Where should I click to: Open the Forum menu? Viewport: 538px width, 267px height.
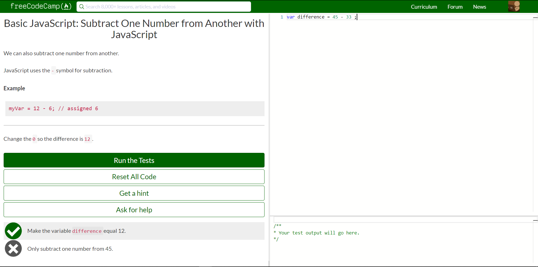click(454, 7)
